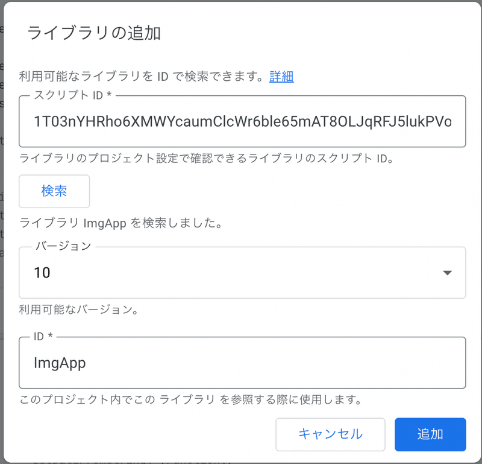
Task: Click the ライブラリ ImgApp を検索しました message
Action: 121,223
